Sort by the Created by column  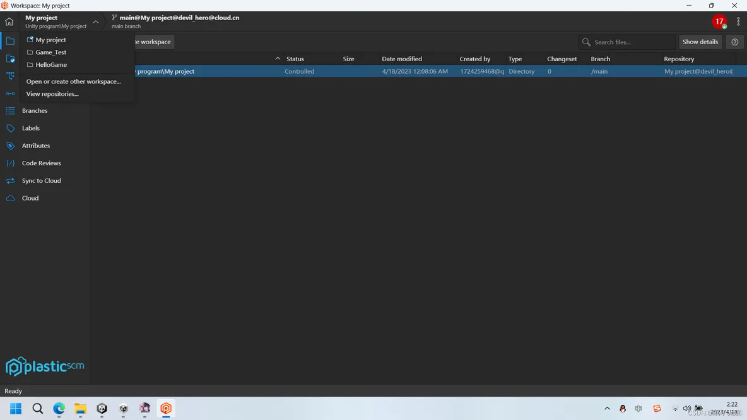pyautogui.click(x=474, y=59)
